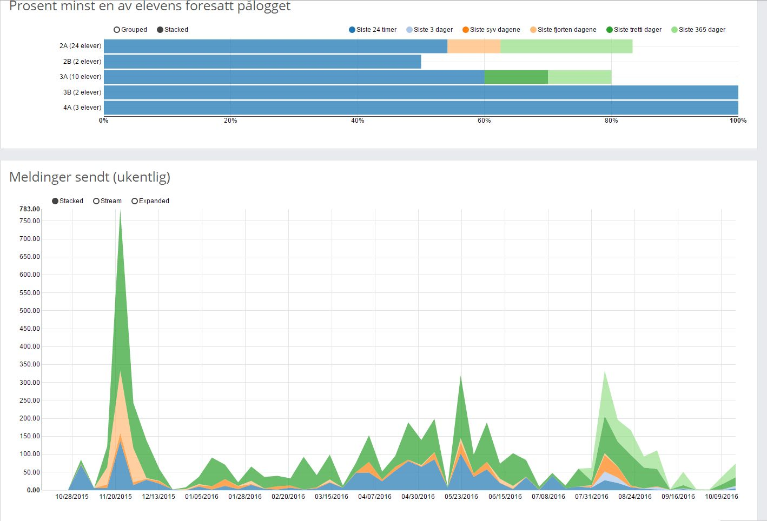This screenshot has height=521, width=767.
Task: Click the 11/20/2015 date axis label
Action: 115,497
